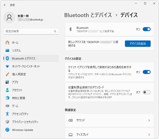
Task: Click the 個人用設定 paintbrush icon
Action: (7, 74)
